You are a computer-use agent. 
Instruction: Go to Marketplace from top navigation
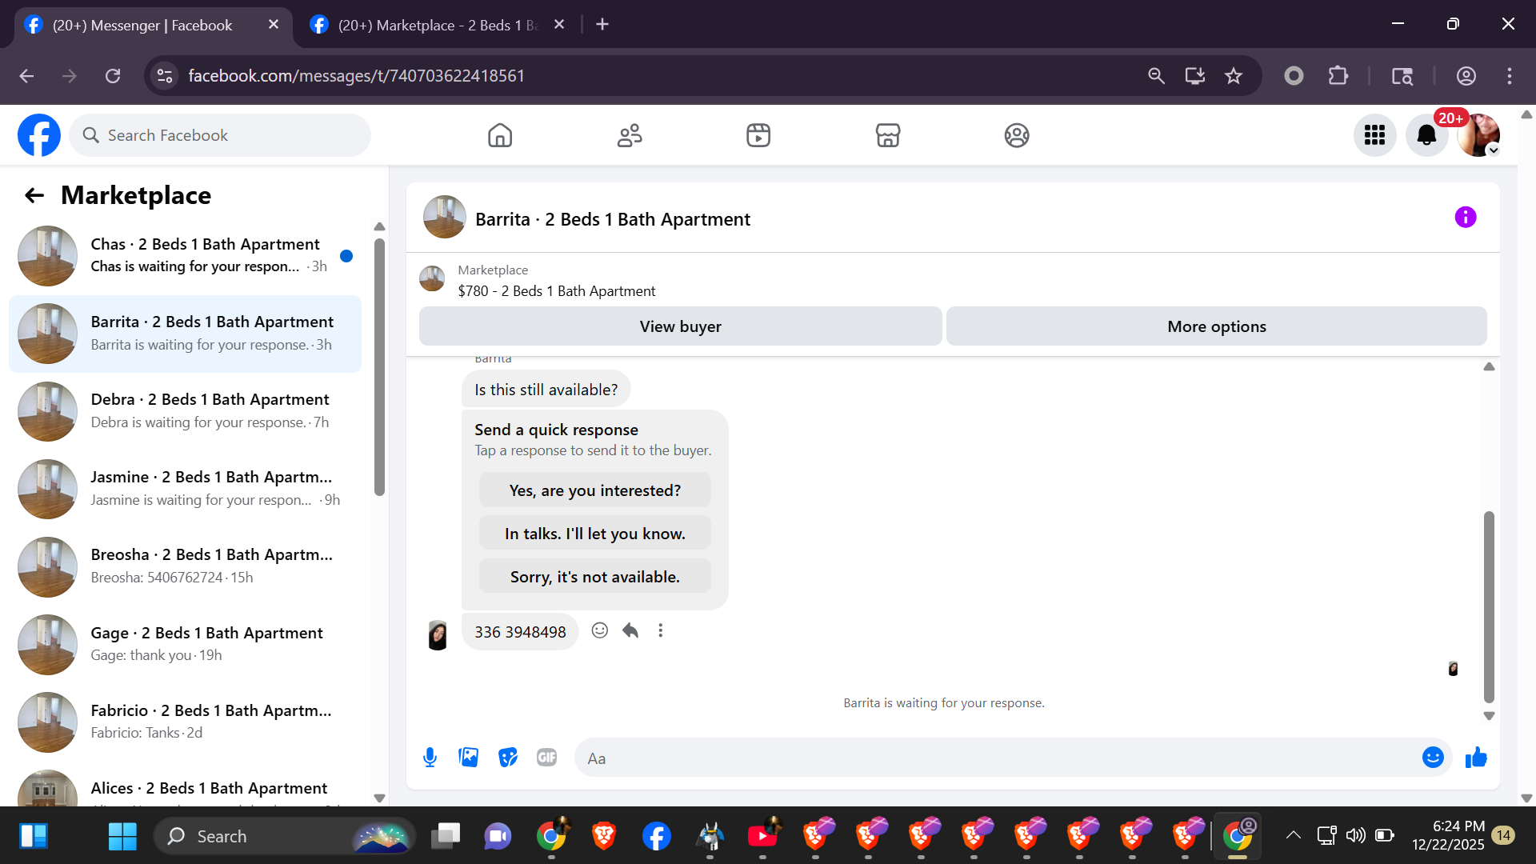pyautogui.click(x=887, y=135)
